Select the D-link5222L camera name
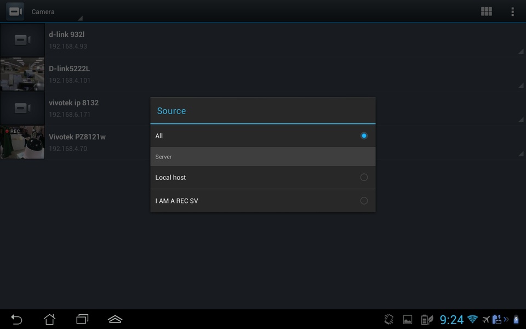The width and height of the screenshot is (526, 329). [70, 69]
